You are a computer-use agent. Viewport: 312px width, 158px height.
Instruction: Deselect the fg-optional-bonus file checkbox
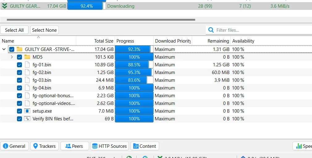coord(19,96)
